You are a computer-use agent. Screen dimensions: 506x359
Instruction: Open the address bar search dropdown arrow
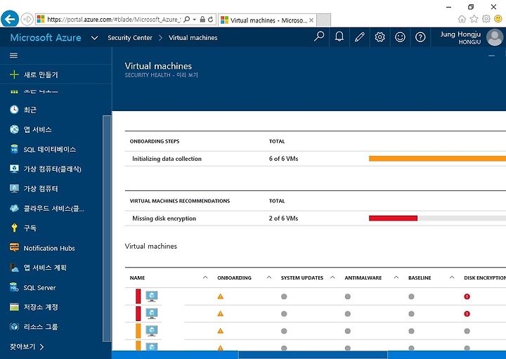coord(194,20)
